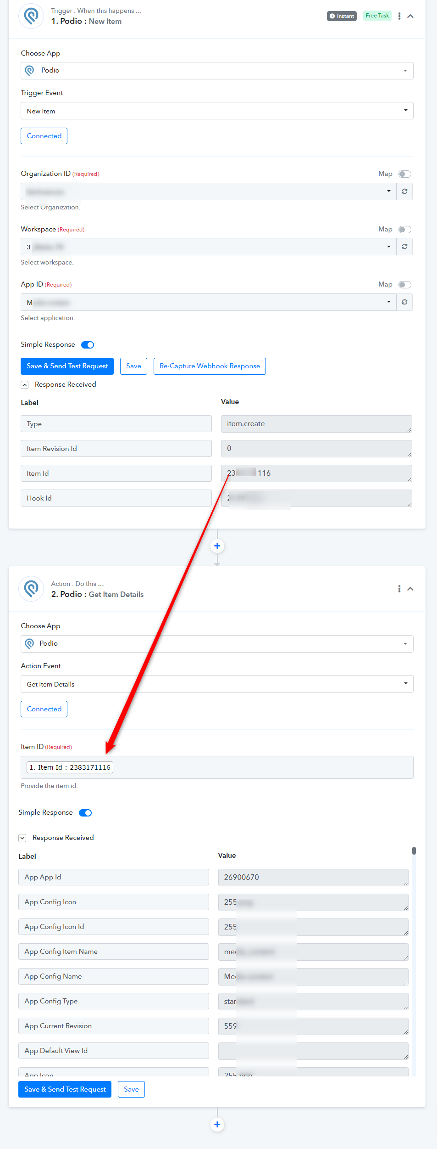Disable Simple Response in the action step
437x1149 pixels.
(x=85, y=813)
